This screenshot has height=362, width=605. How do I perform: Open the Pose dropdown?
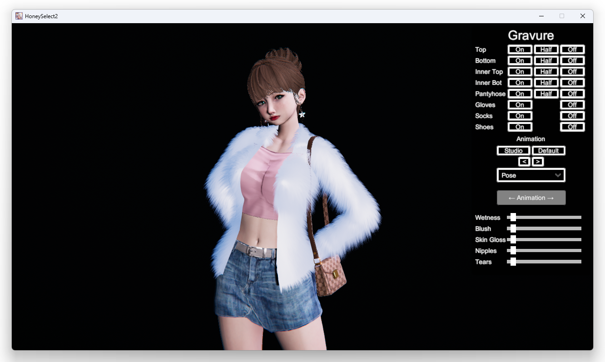[x=531, y=175]
